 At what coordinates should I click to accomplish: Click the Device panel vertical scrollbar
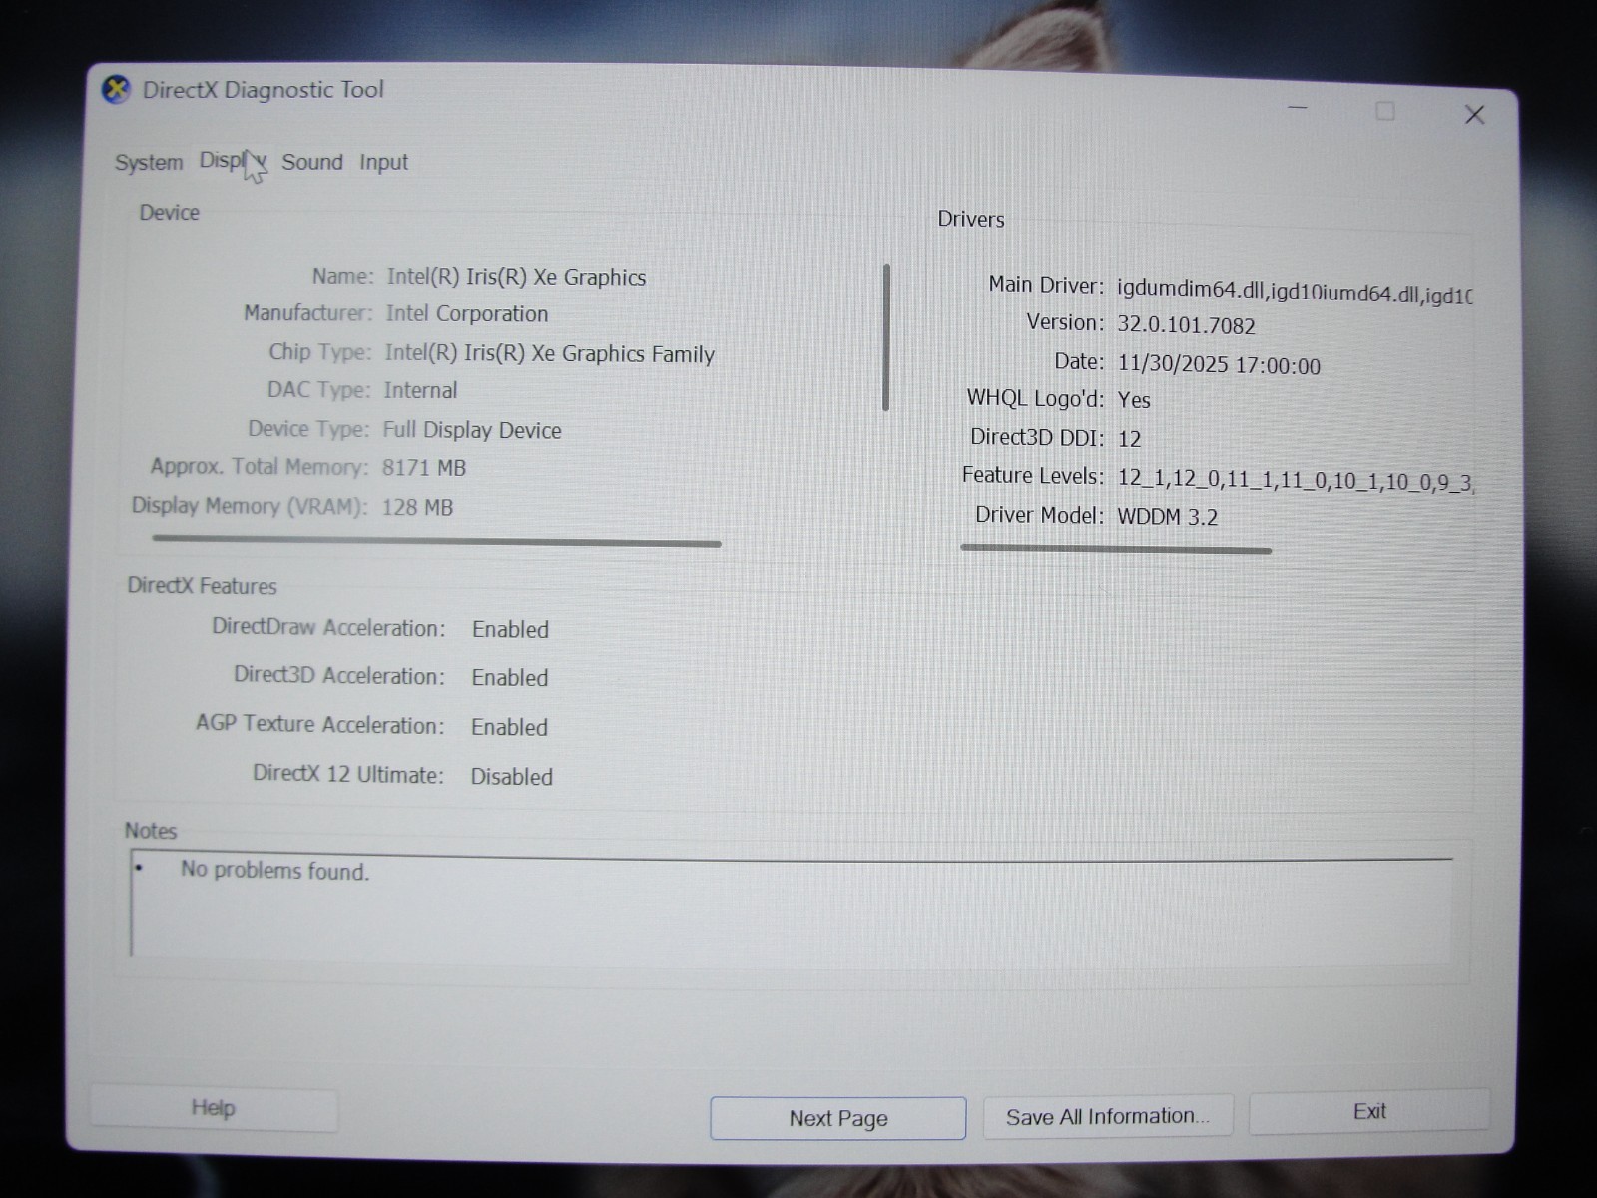click(x=886, y=337)
